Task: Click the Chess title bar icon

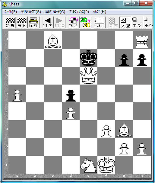Action: point(5,4)
